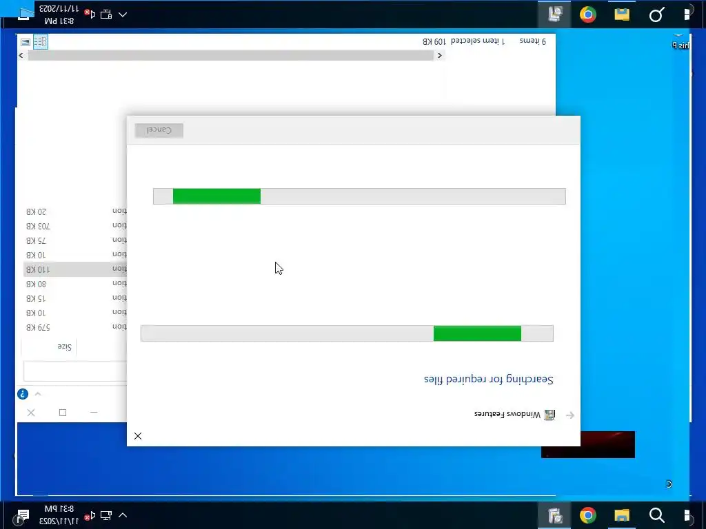
Task: Select the 579 KB file row
Action: coord(75,327)
